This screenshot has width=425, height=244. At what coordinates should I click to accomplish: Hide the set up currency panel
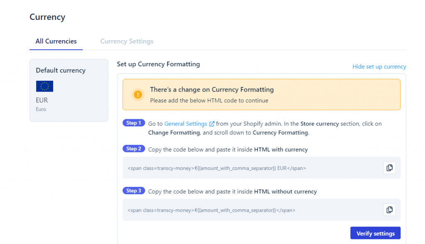point(379,66)
